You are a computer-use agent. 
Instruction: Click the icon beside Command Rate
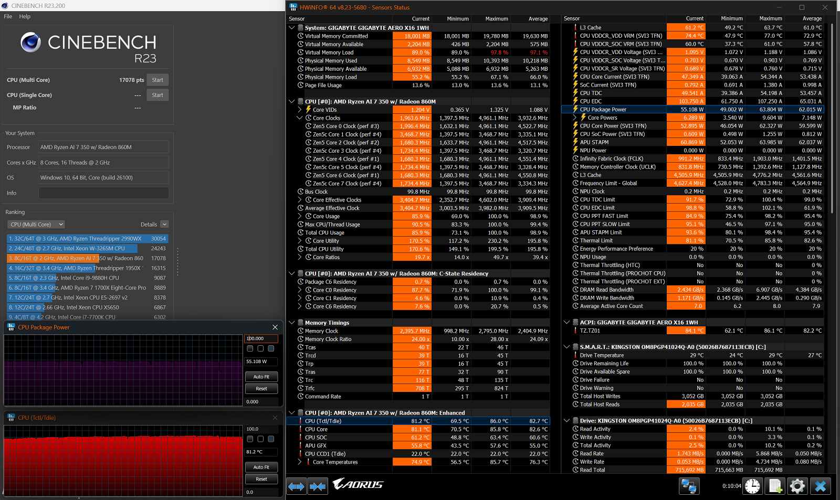coord(301,397)
